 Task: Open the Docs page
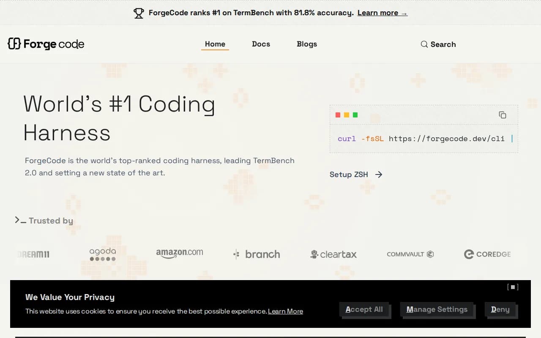click(x=261, y=44)
